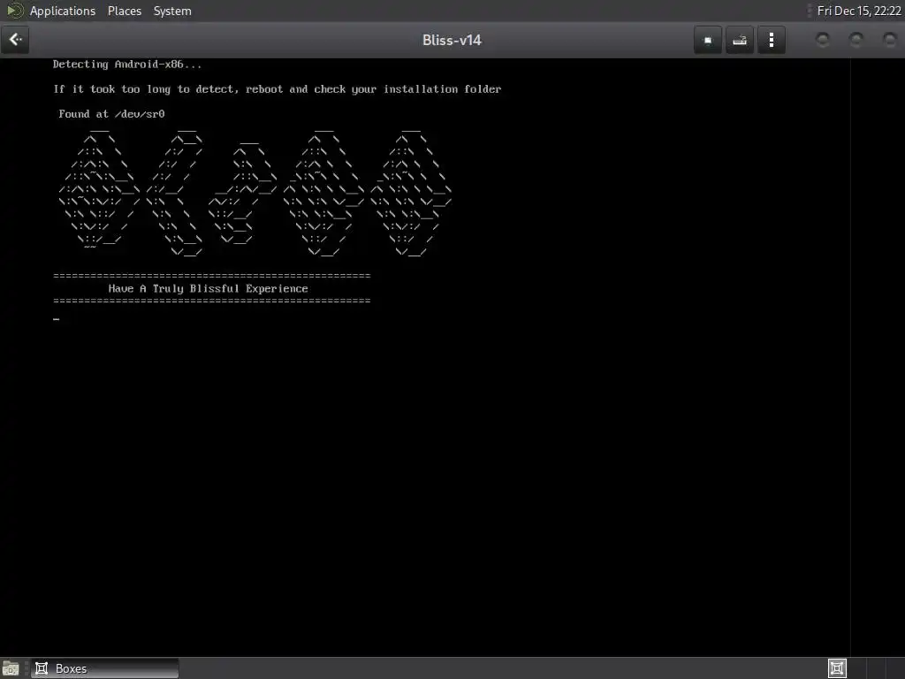Click the 'Found at /dev/sr0' text
The image size is (905, 679).
pyautogui.click(x=111, y=114)
